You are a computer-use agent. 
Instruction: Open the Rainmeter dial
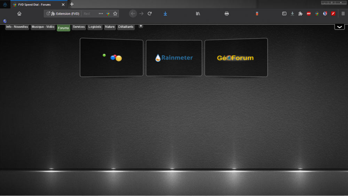coord(174,58)
